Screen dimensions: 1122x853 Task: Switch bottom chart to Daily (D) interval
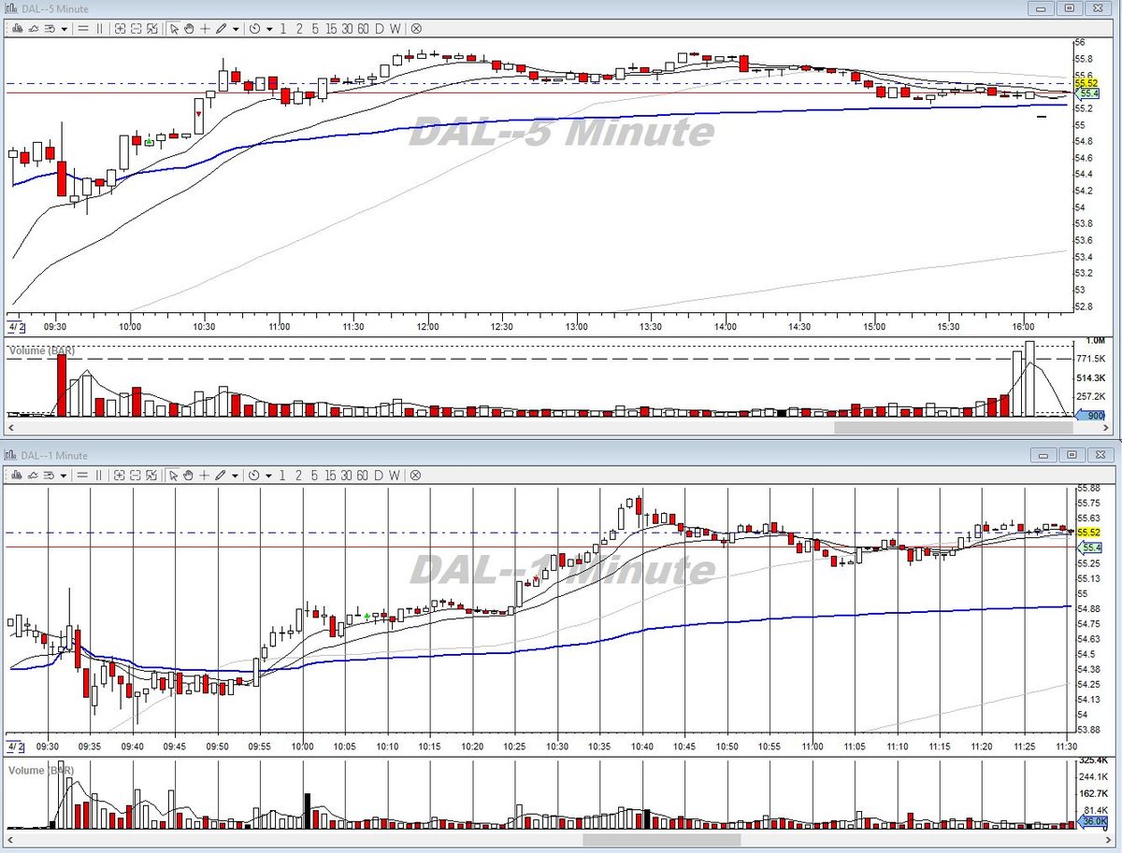[x=379, y=475]
